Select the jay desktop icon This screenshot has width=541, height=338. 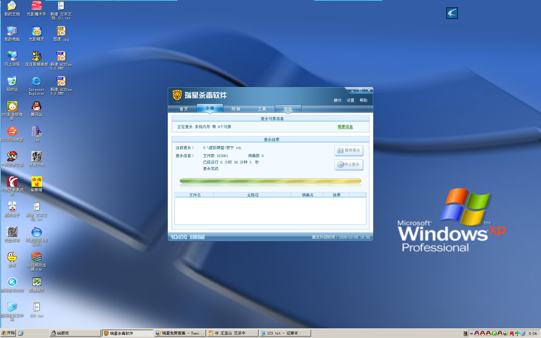tap(36, 134)
